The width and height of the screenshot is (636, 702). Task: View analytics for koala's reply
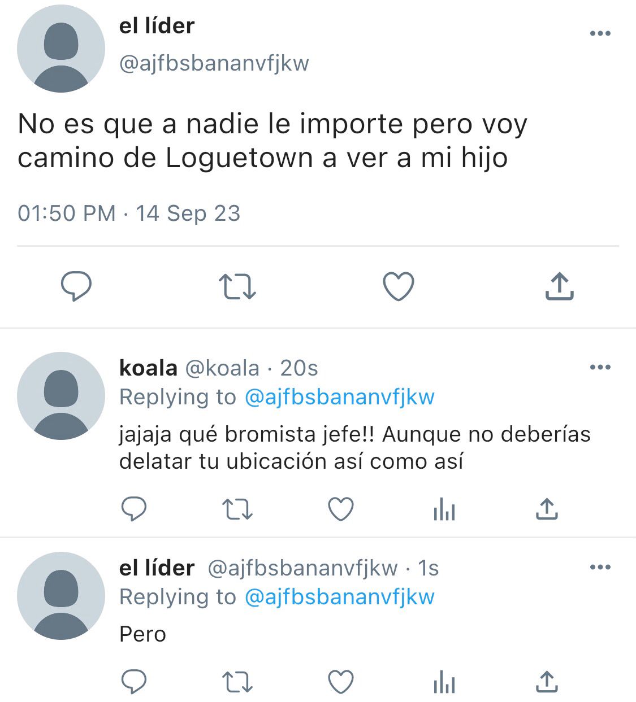(x=444, y=509)
